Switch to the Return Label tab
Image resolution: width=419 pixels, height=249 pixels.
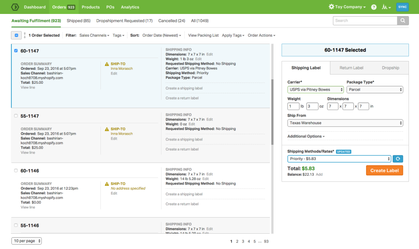(x=351, y=68)
